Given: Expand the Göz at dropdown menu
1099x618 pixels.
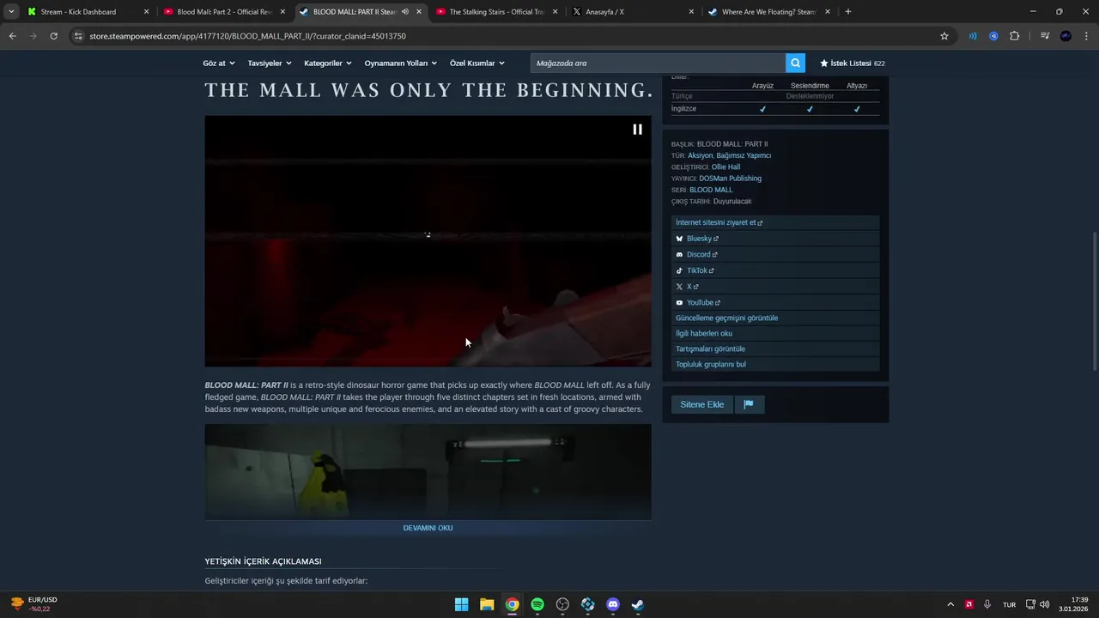Looking at the screenshot, I should 218,64.
